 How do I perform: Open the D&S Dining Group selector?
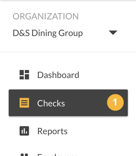pos(65,33)
